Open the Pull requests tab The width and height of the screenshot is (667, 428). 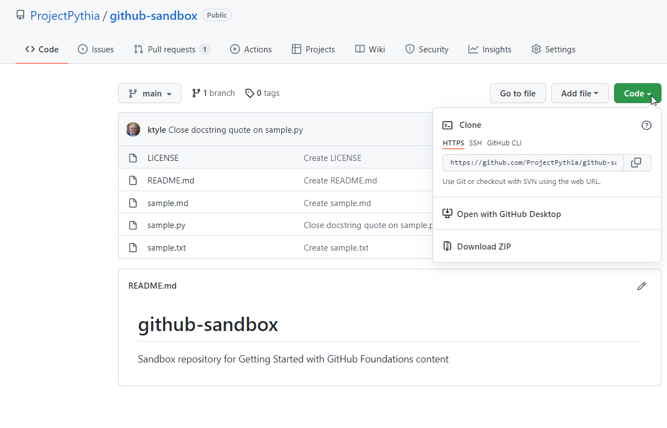tap(172, 49)
